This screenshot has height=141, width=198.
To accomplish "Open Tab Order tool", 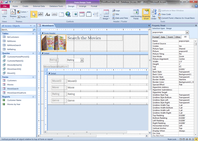I will (x=154, y=14).
